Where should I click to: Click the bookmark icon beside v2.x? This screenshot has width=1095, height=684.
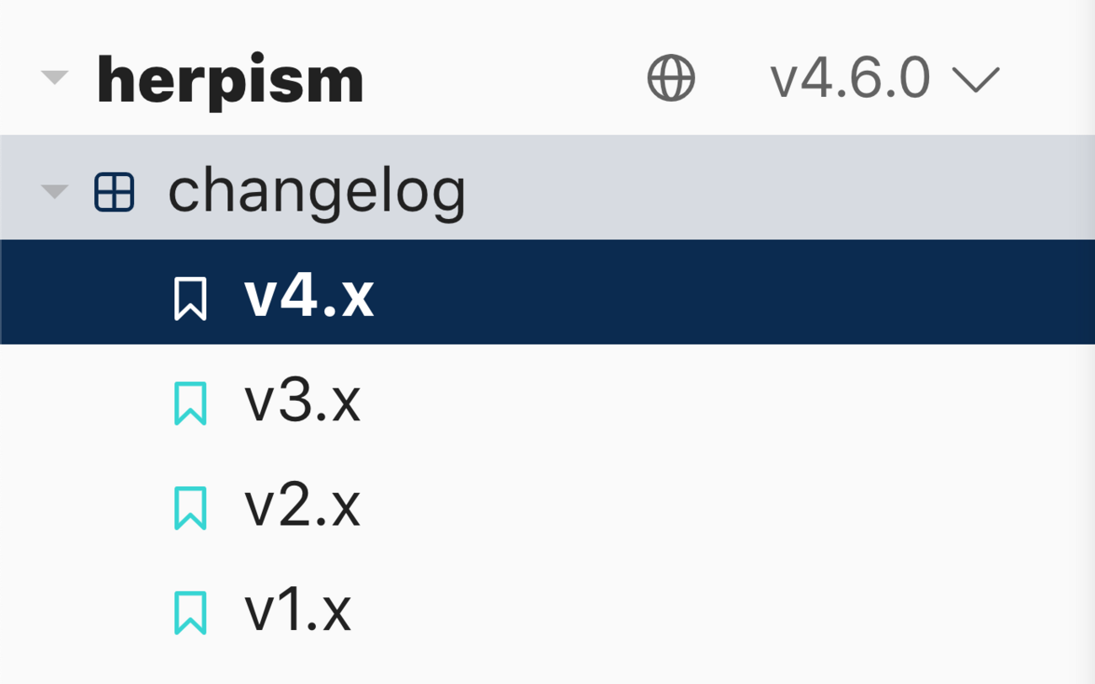click(x=190, y=507)
